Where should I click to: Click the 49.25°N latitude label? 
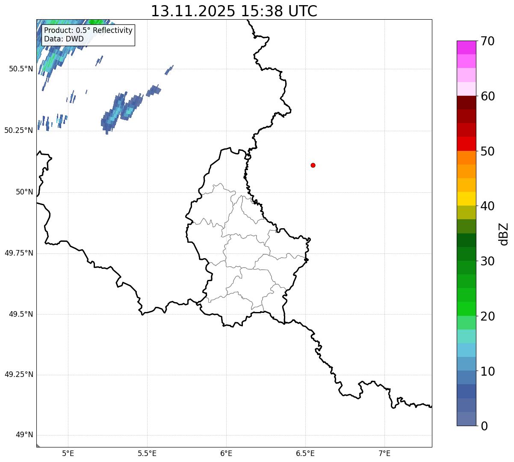[19, 374]
